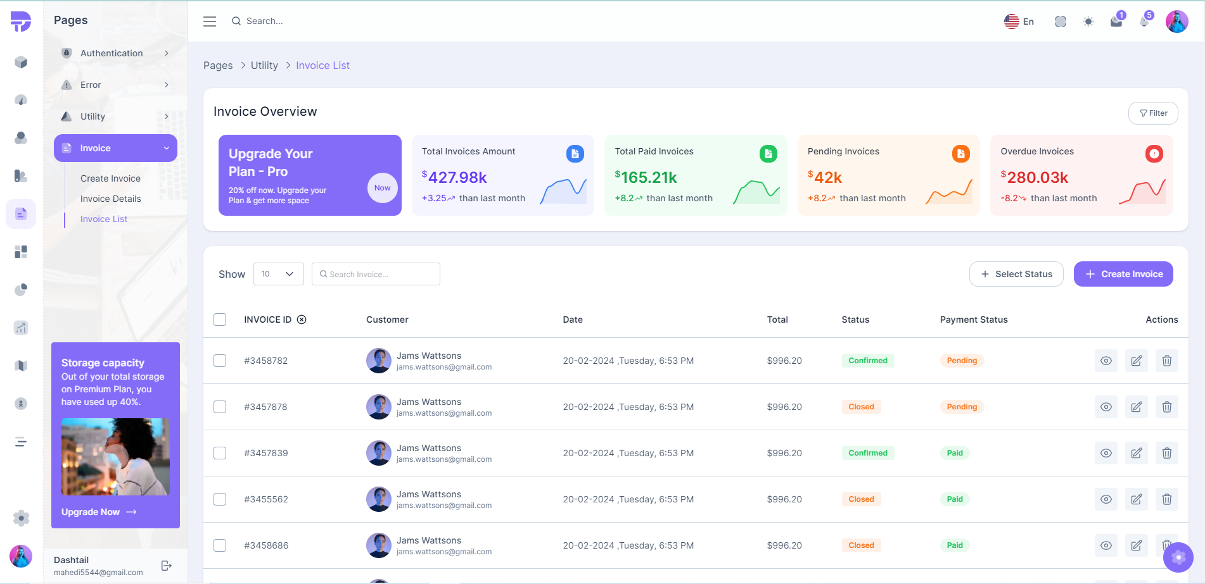Image resolution: width=1205 pixels, height=584 pixels.
Task: Enter fullscreen mode from top bar
Action: (1060, 21)
